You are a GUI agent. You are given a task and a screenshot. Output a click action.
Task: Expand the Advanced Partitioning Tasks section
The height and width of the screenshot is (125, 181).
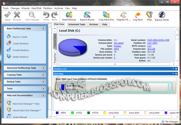point(43,68)
